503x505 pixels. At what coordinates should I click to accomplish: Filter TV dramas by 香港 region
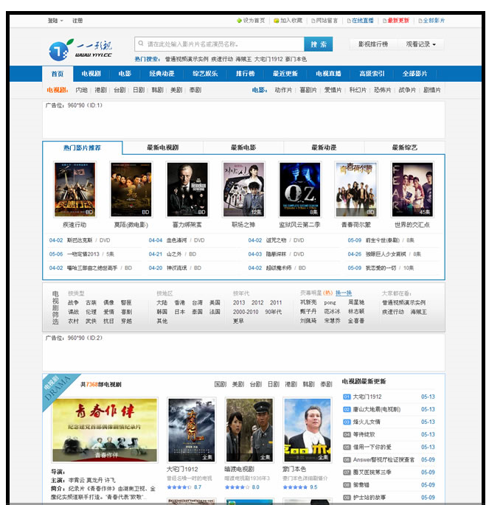(179, 303)
